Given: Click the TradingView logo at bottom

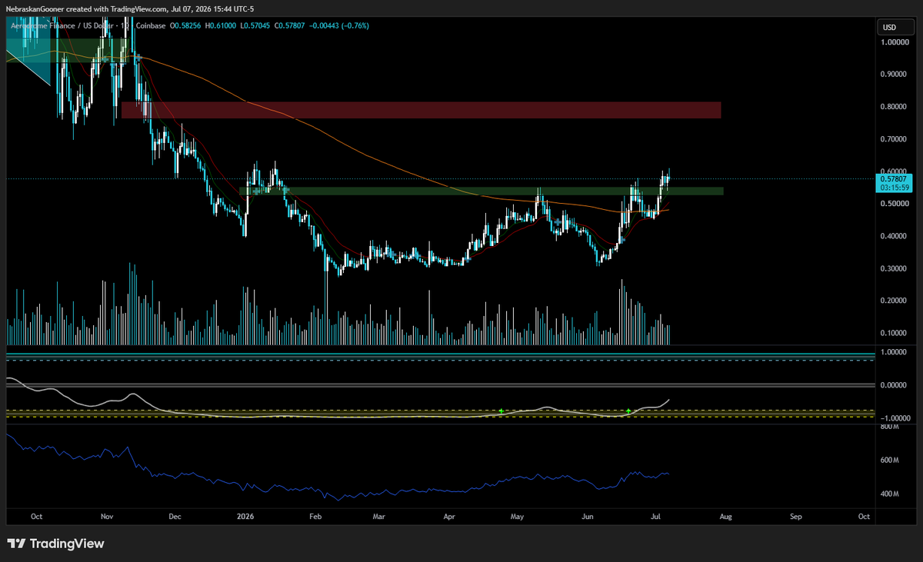Looking at the screenshot, I should coord(55,544).
